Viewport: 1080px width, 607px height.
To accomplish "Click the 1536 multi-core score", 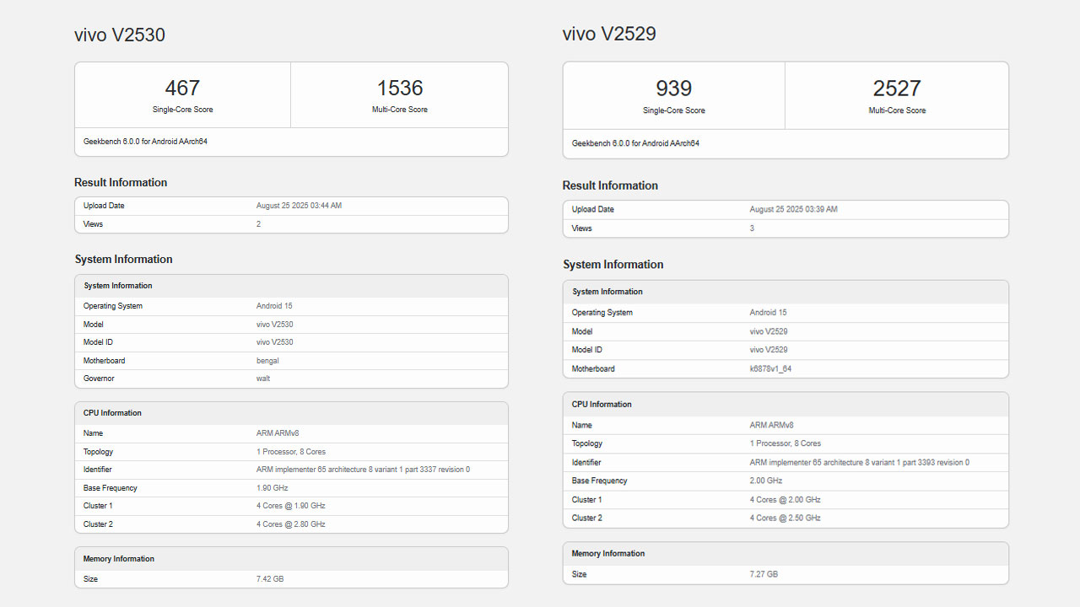I will 400,89.
